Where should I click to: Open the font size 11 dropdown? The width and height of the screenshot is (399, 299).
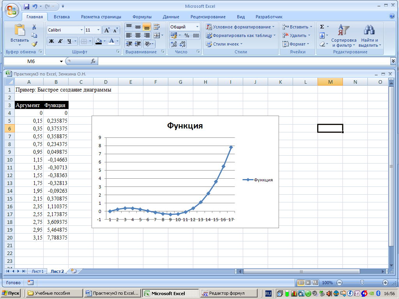click(98, 30)
